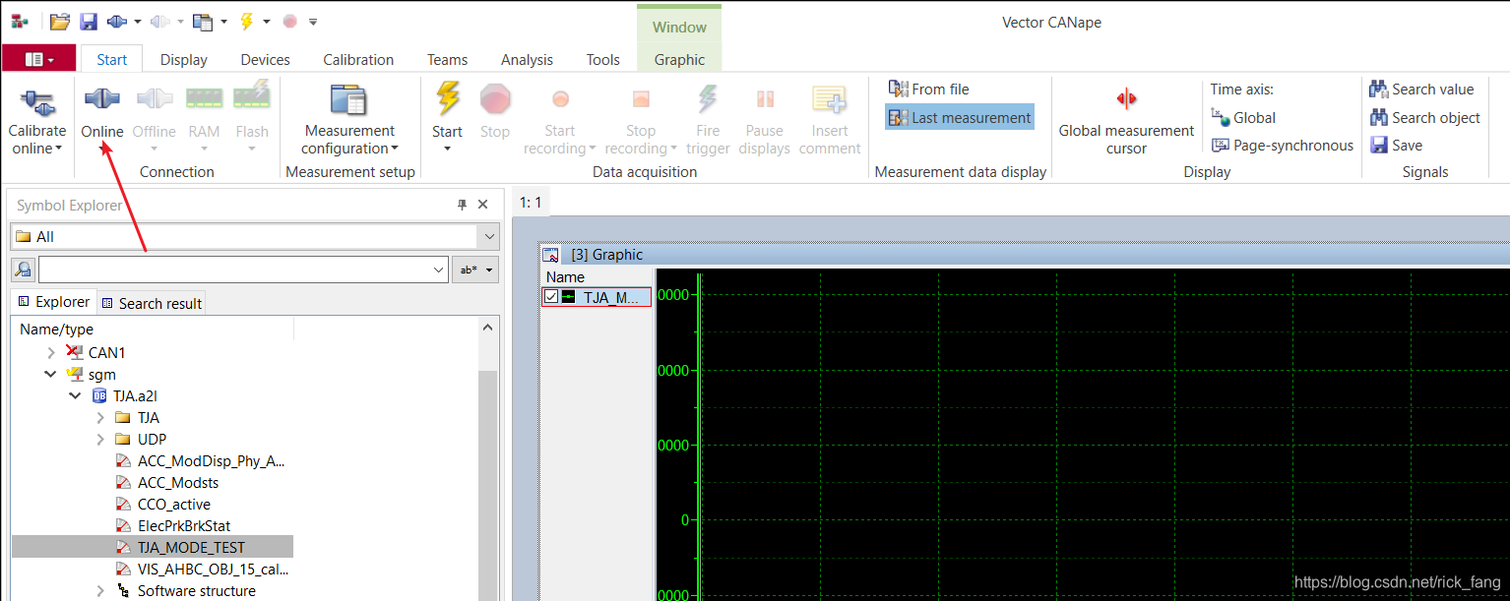
Task: Expand the CAN1 tree node
Action: pos(52,352)
